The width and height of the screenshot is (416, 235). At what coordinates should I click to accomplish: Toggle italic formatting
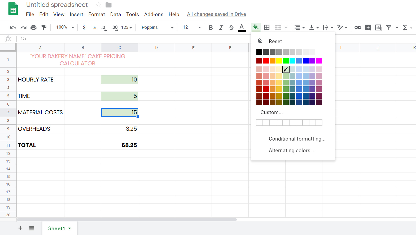(221, 28)
